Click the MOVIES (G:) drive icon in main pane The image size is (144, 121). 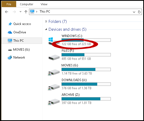point(54,72)
